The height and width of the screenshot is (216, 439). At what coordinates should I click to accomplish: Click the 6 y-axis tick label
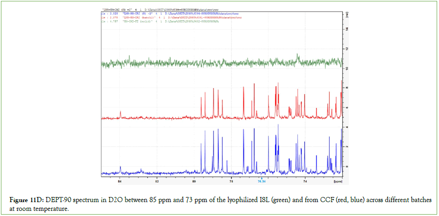[x=347, y=108]
